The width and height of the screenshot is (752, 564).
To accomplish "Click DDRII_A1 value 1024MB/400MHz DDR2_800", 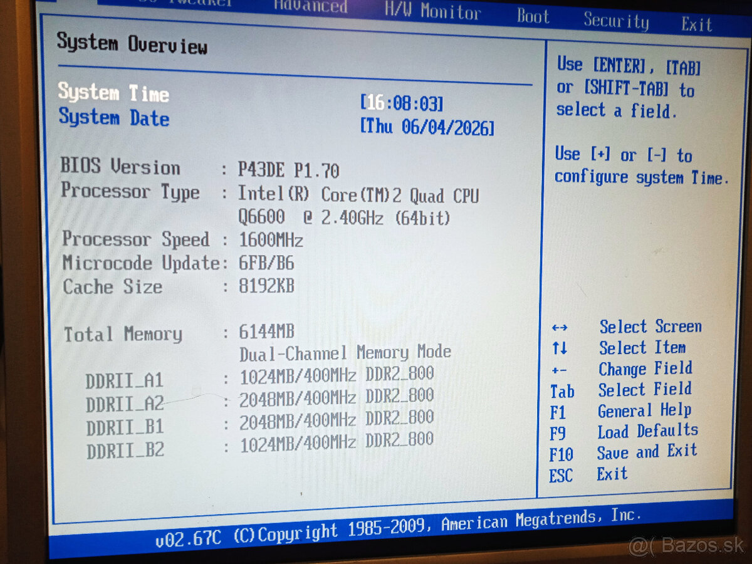I will 337,376.
